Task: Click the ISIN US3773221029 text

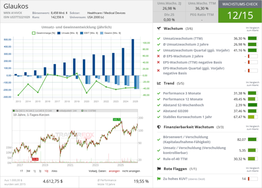Action: click(17, 17)
